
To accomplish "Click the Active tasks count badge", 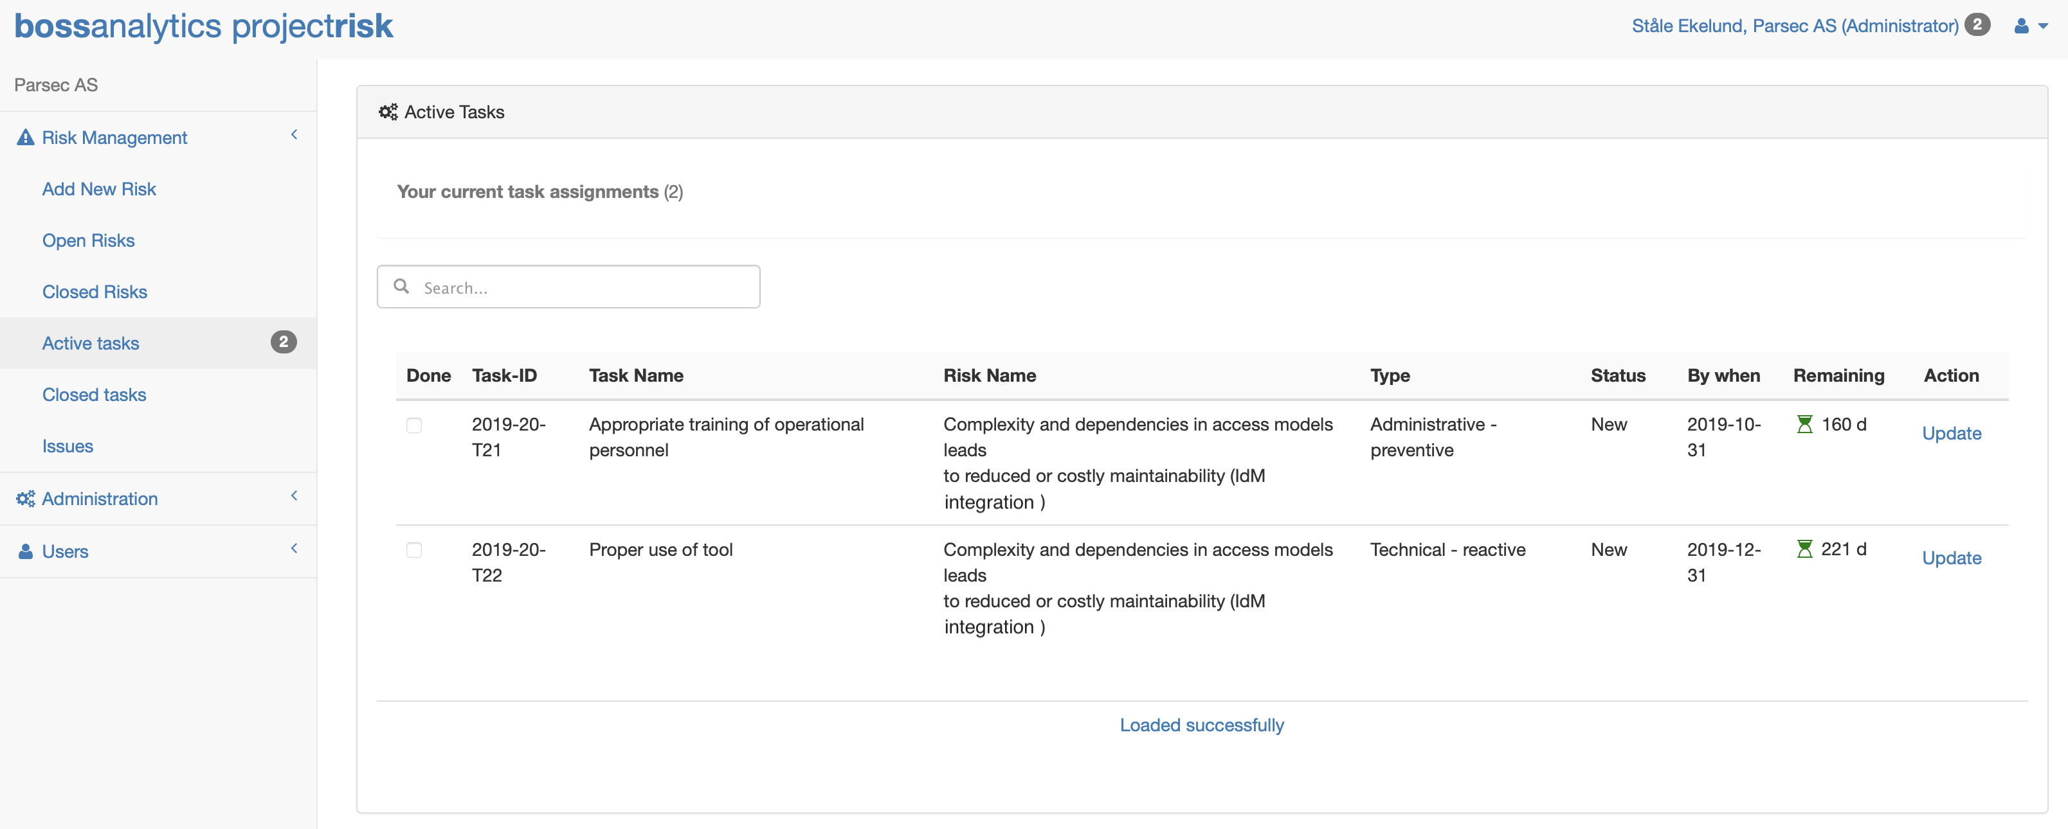I will 284,342.
